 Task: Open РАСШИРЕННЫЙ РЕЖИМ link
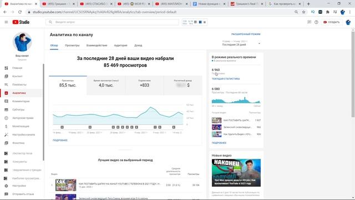(246, 34)
